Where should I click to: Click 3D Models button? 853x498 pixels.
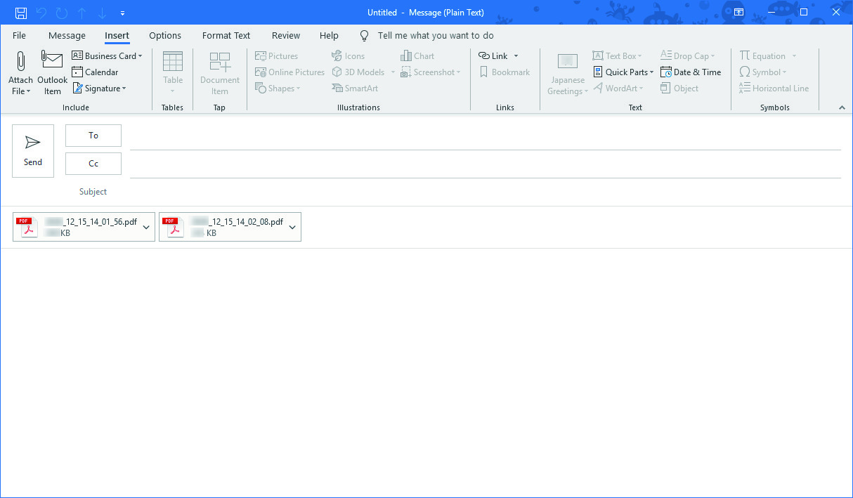(358, 72)
